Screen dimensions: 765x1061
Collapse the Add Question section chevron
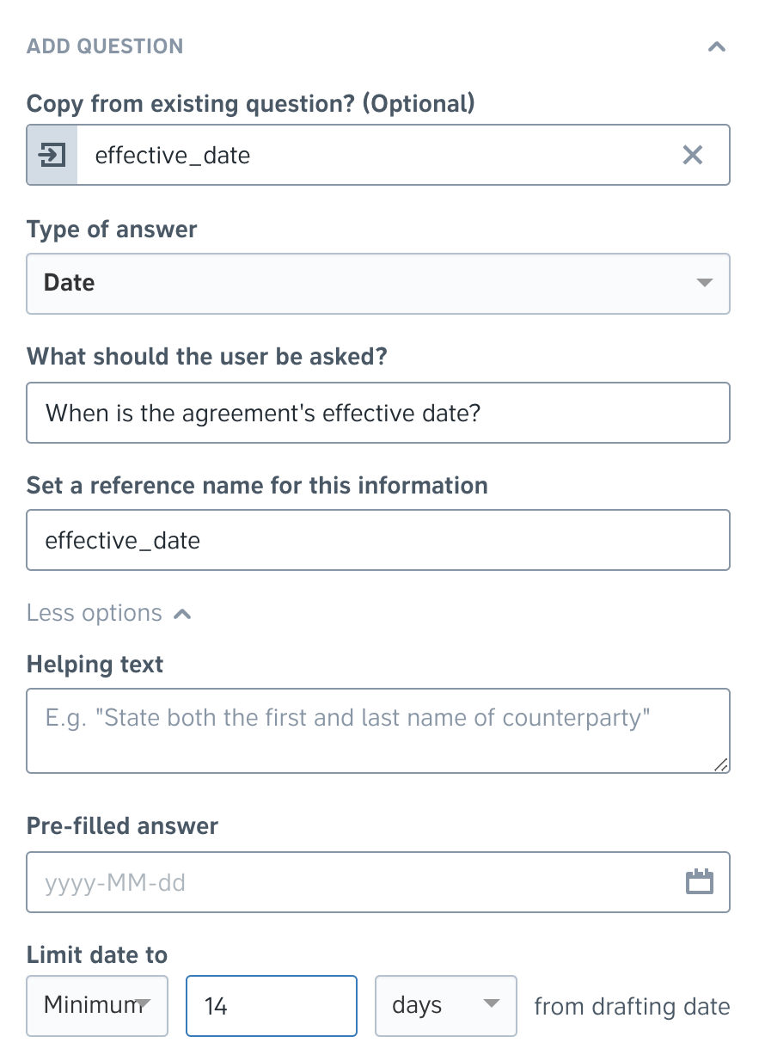[x=716, y=46]
